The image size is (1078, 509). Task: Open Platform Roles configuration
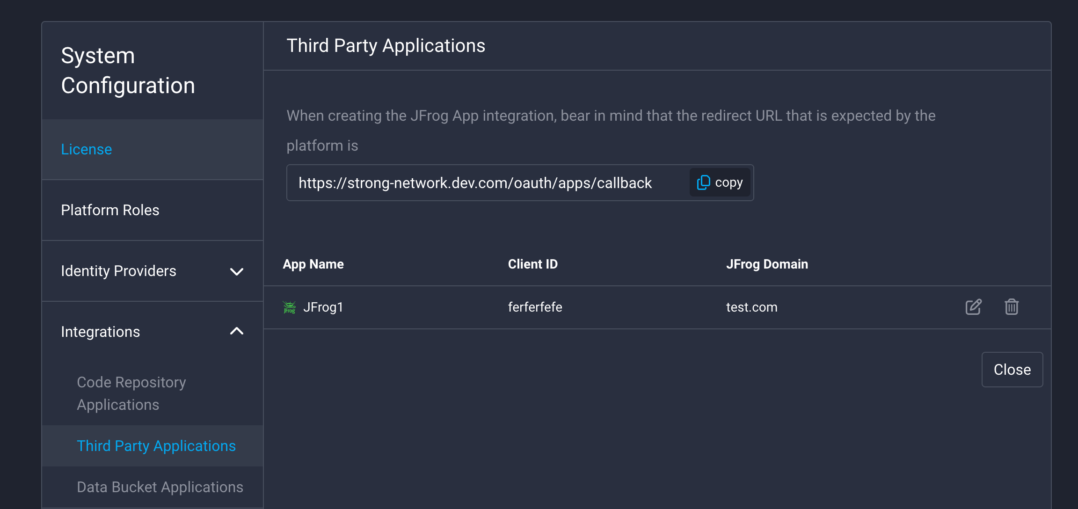coord(110,210)
